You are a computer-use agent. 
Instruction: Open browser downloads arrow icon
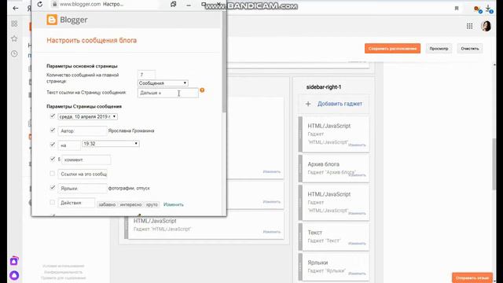pyautogui.click(x=489, y=9)
